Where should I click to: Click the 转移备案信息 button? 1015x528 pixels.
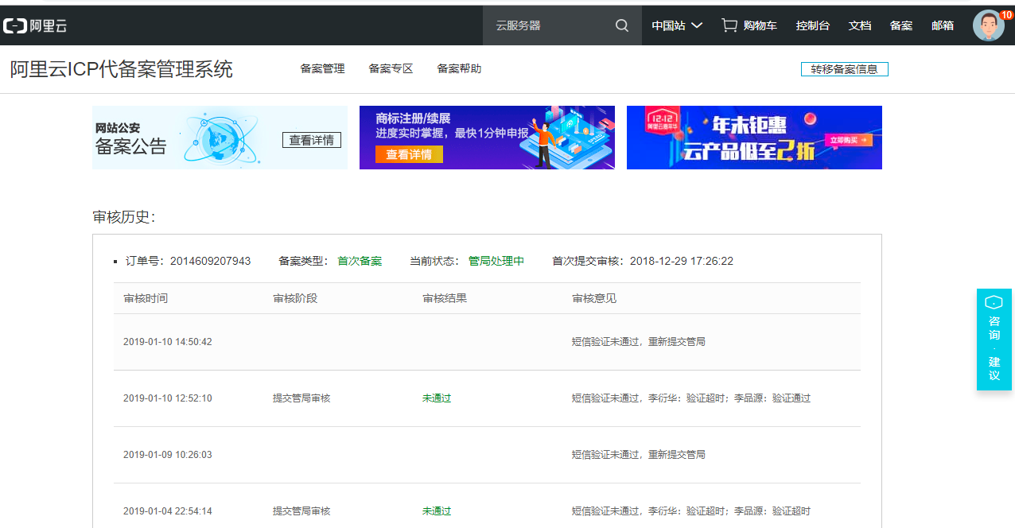845,69
